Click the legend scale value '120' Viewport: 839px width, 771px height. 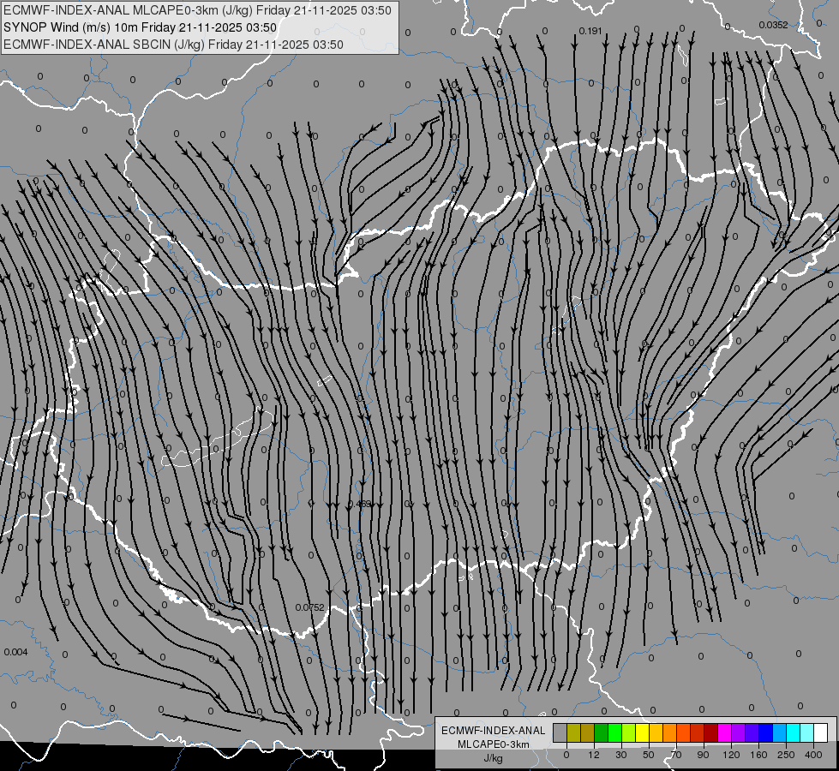[x=731, y=755]
